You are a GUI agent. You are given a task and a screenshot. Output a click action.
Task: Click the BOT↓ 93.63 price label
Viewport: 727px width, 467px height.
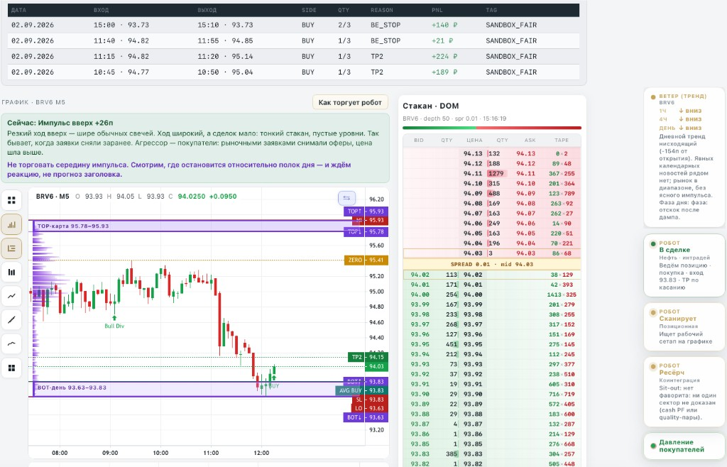pos(366,417)
